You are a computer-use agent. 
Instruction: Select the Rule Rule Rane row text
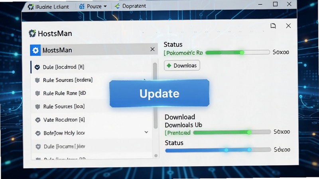[x=65, y=93]
